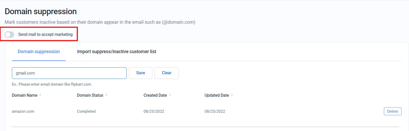Click the Created Date column header text

pyautogui.click(x=155, y=95)
